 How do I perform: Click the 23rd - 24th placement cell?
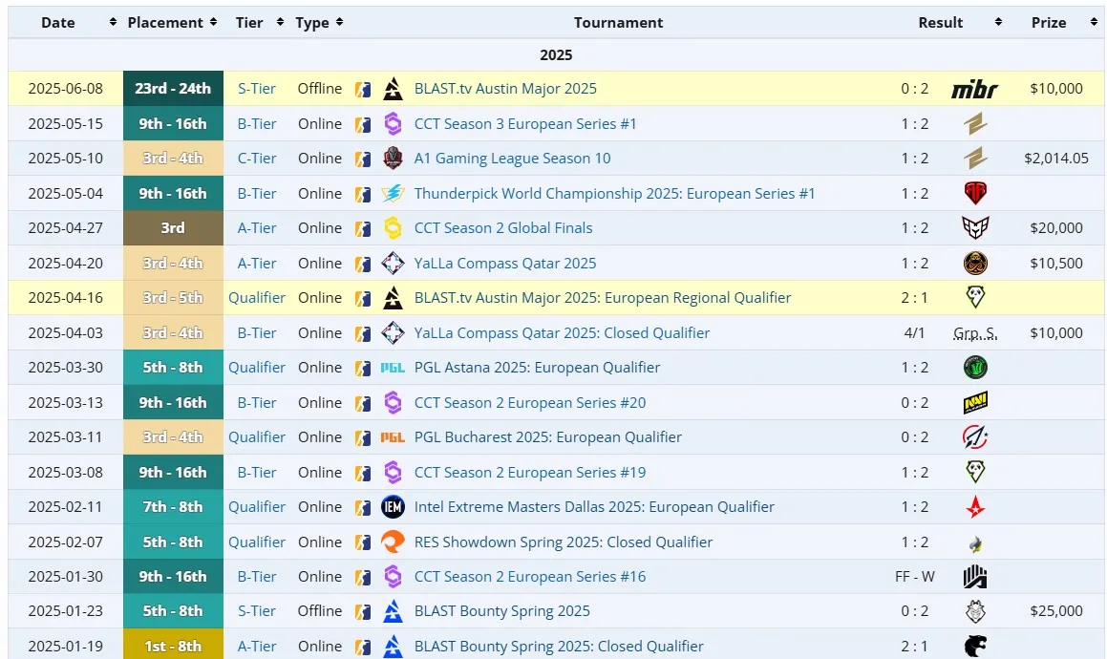pyautogui.click(x=173, y=88)
